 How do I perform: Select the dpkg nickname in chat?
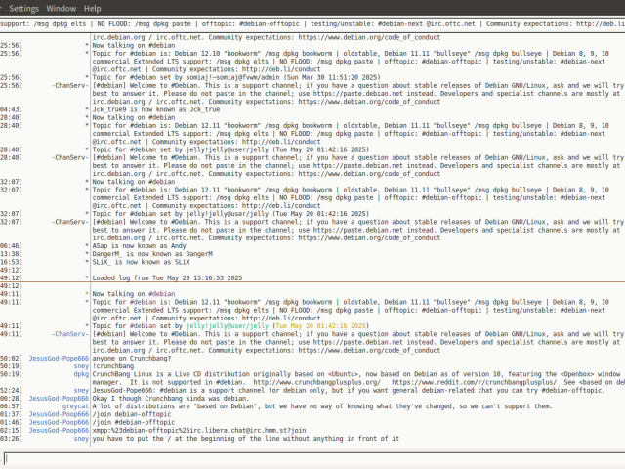[x=80, y=371]
